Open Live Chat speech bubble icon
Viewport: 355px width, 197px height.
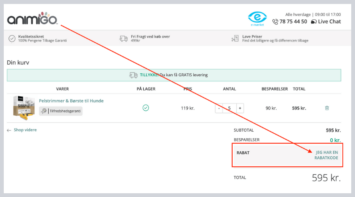click(314, 22)
